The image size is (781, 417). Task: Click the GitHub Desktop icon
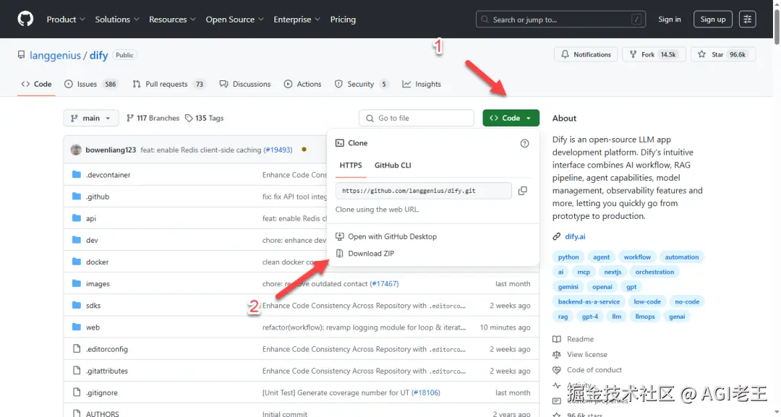click(340, 237)
